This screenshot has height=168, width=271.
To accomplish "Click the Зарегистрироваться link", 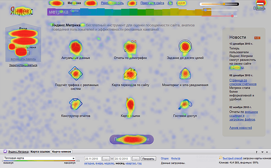I will 23,65.
